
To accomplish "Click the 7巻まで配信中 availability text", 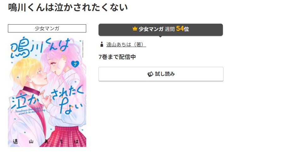I will [x=117, y=57].
